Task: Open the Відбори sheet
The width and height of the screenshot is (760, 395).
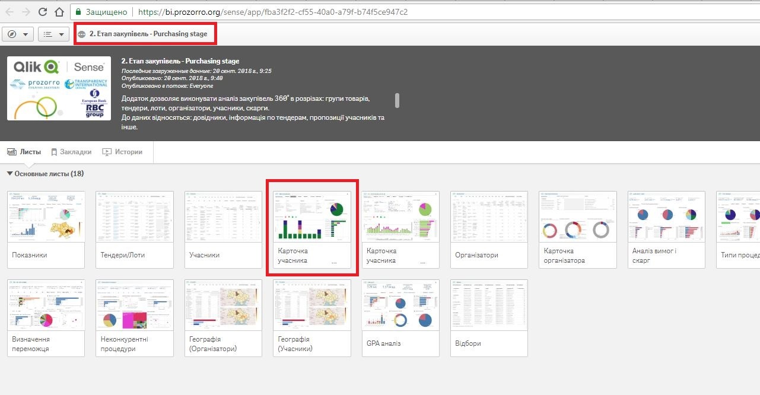Action: (489, 318)
